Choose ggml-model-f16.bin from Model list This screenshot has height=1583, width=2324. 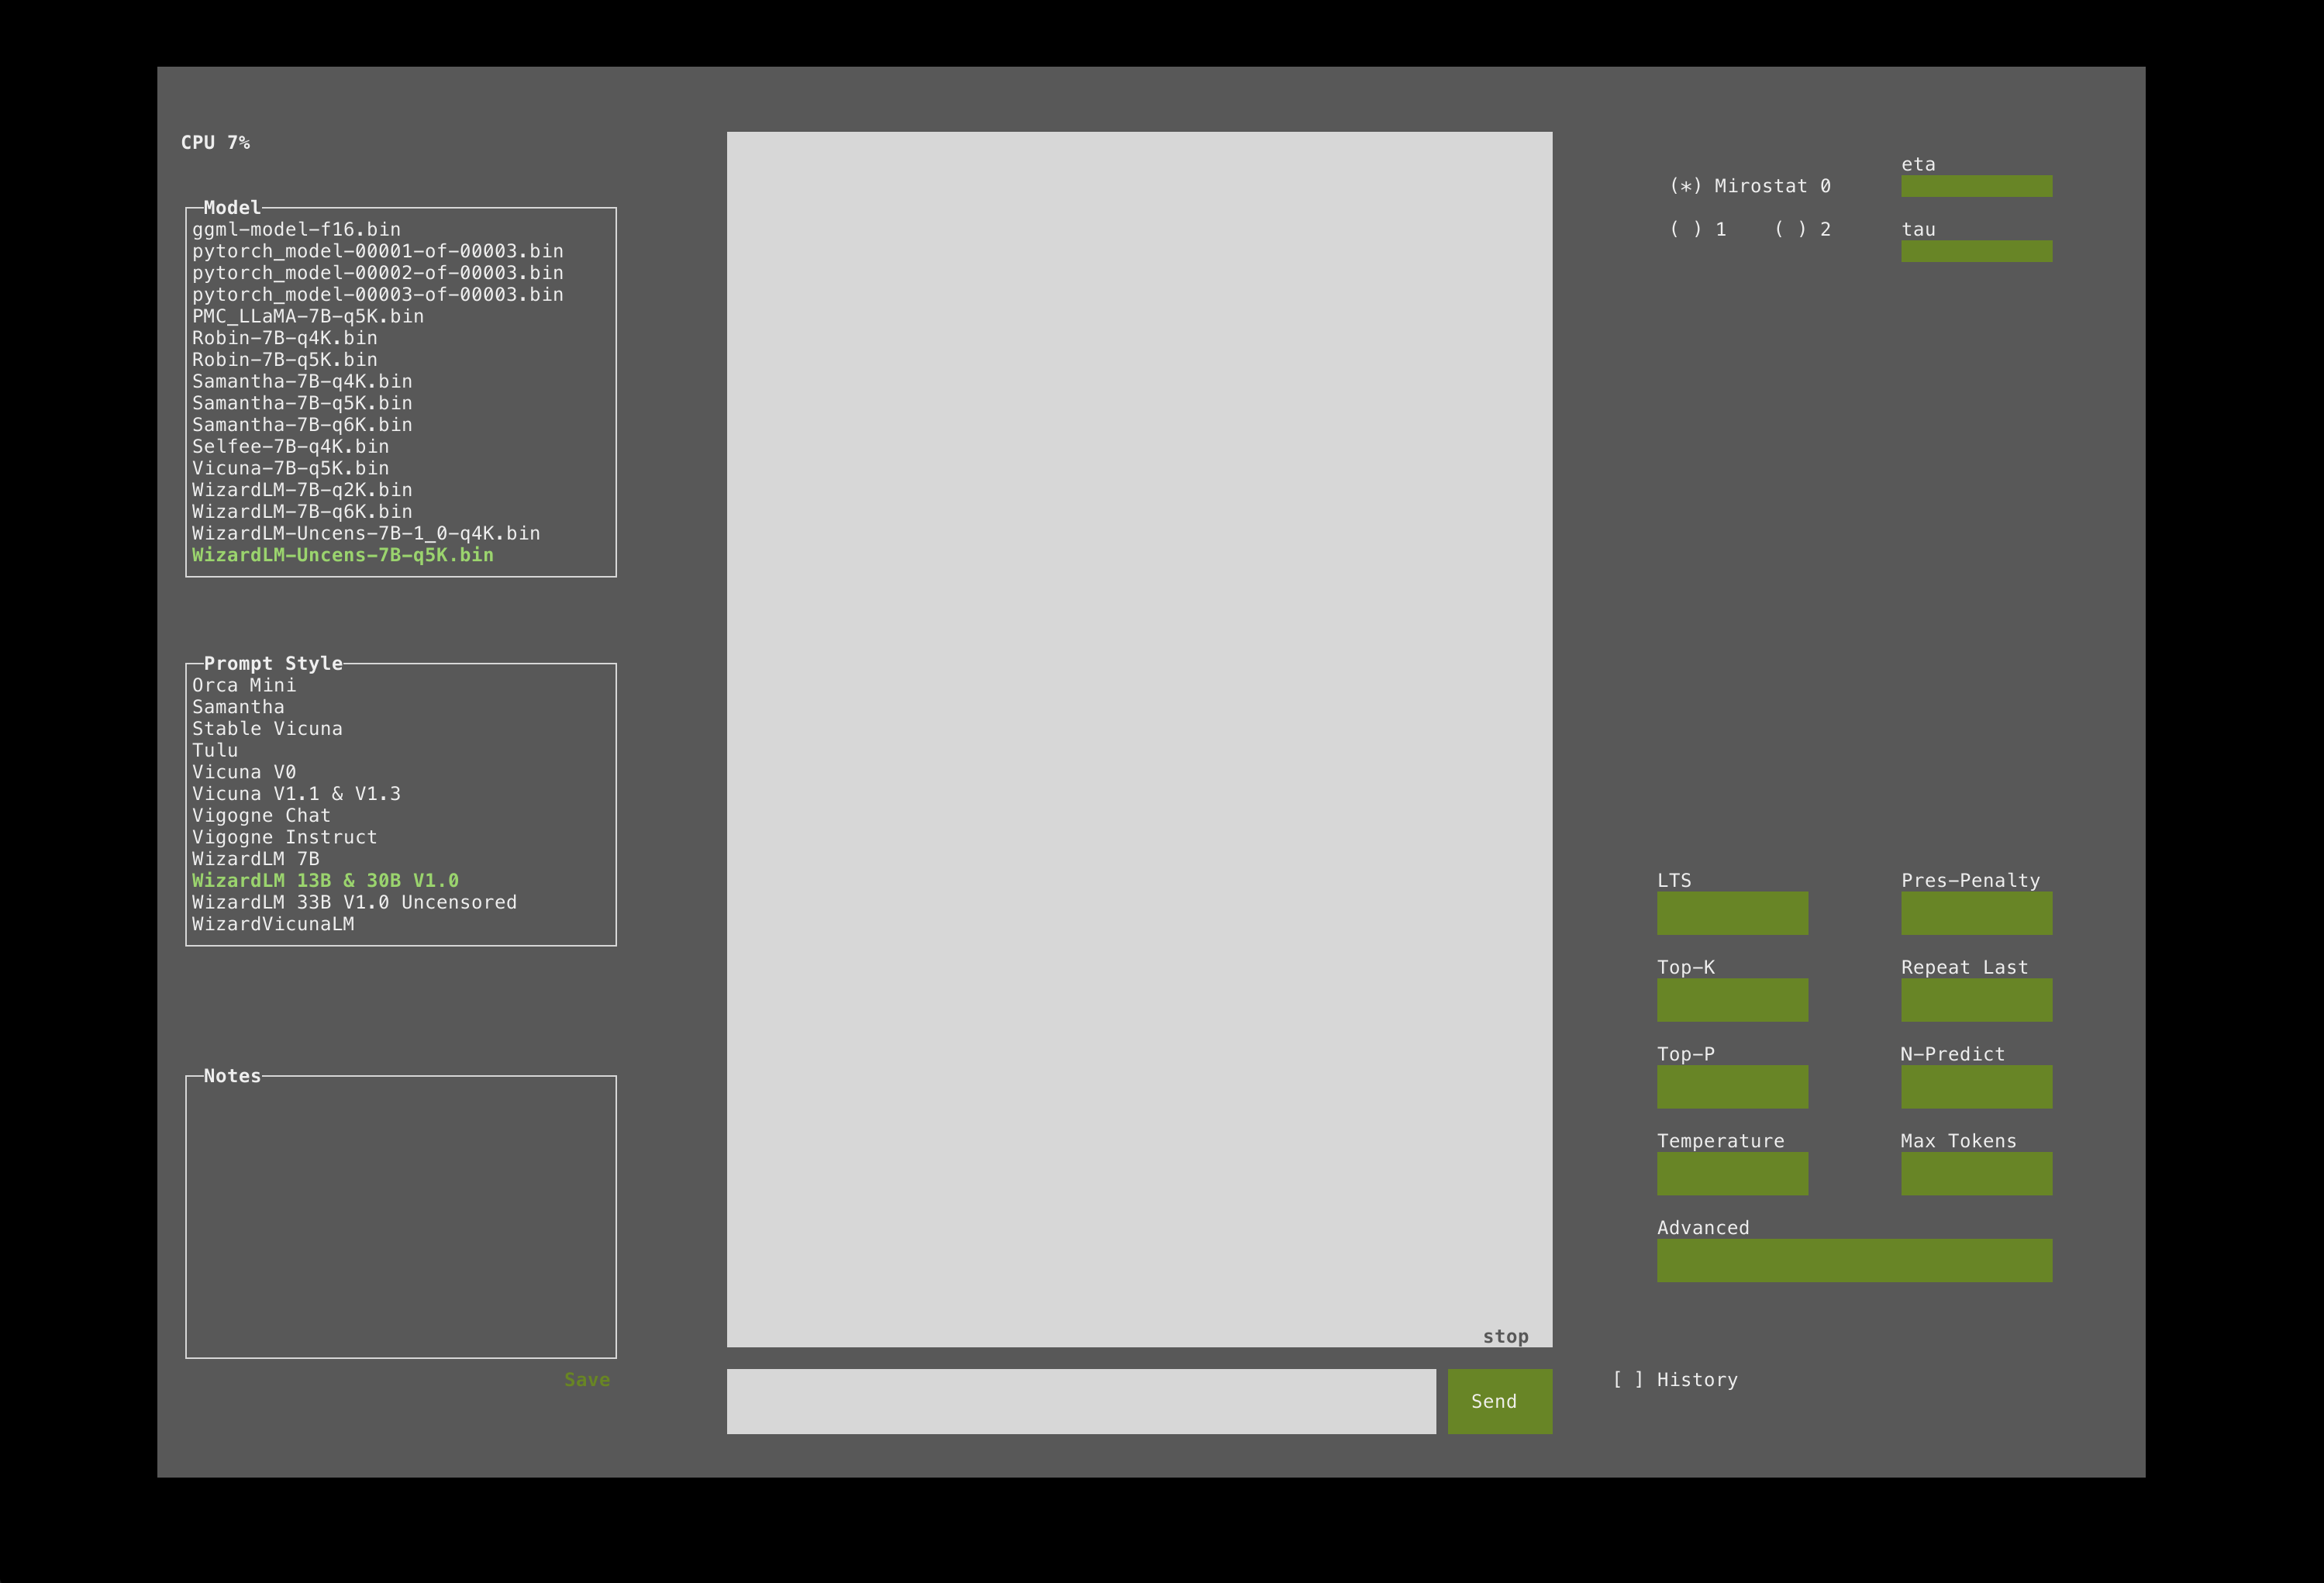tap(296, 229)
